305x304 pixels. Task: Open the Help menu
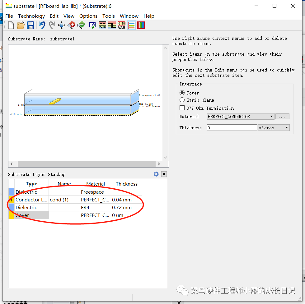(149, 16)
